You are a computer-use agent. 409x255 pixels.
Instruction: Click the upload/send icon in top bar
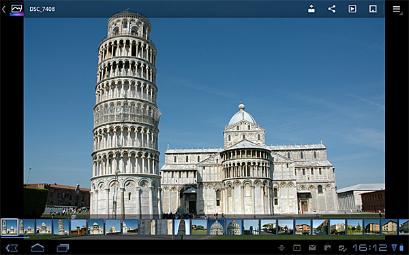[x=312, y=9]
